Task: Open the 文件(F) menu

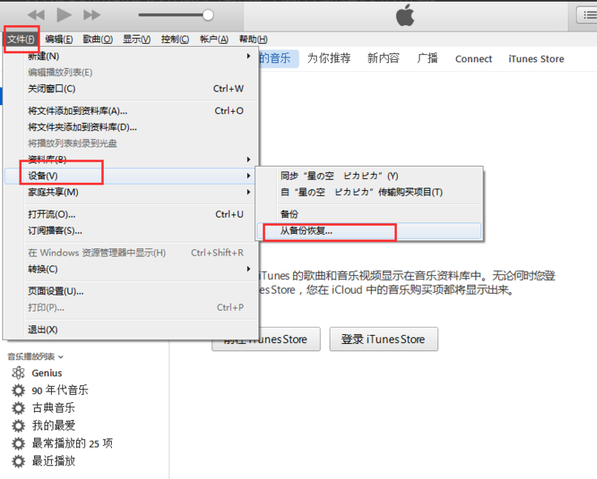Action: tap(20, 39)
